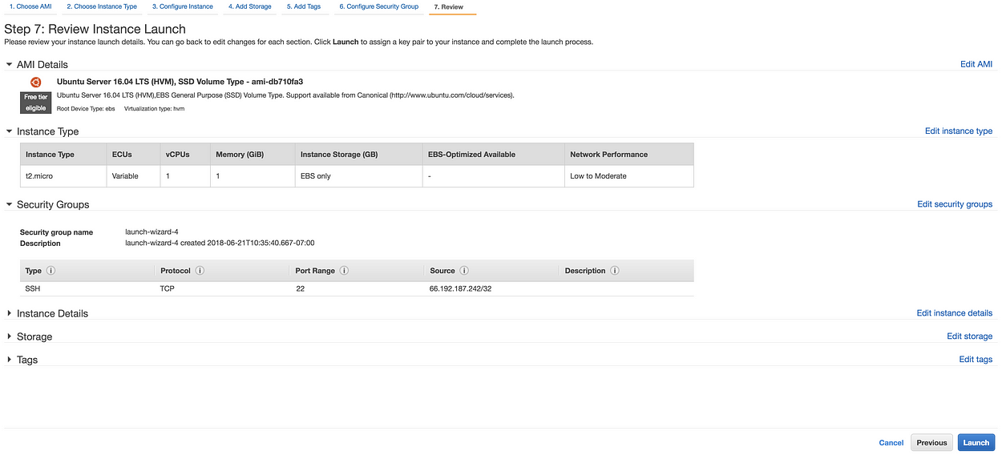Click the Previous button
1002x455 pixels.
pos(932,442)
